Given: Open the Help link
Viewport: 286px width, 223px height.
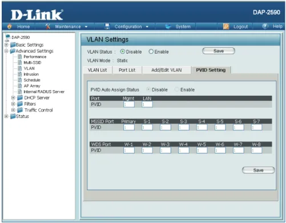Looking at the screenshot, I should pos(277,26).
